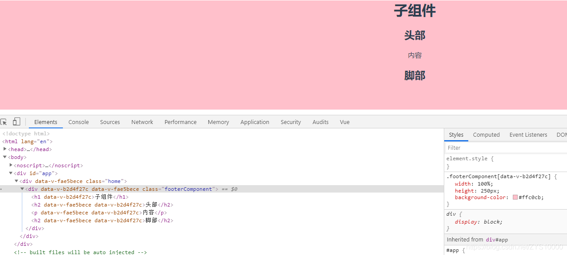Open the Application tab
The width and height of the screenshot is (567, 255).
255,122
